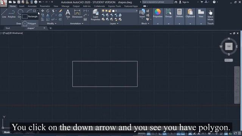Add a new drawing tab

pyautogui.click(x=50, y=28)
